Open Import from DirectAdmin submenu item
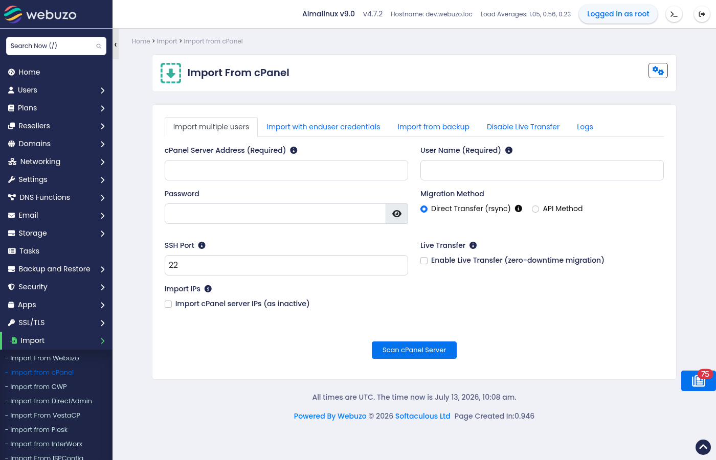 pos(51,401)
